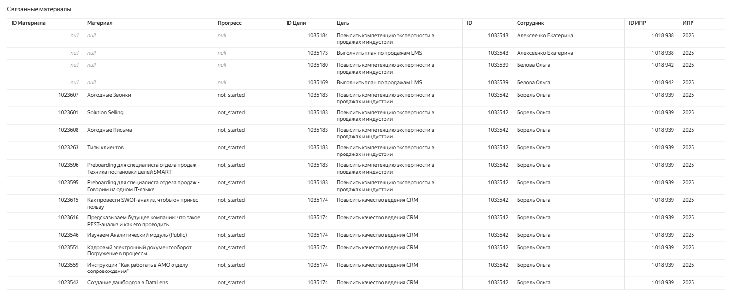
Task: Click the Типы клиентов material cell
Action: click(x=105, y=148)
